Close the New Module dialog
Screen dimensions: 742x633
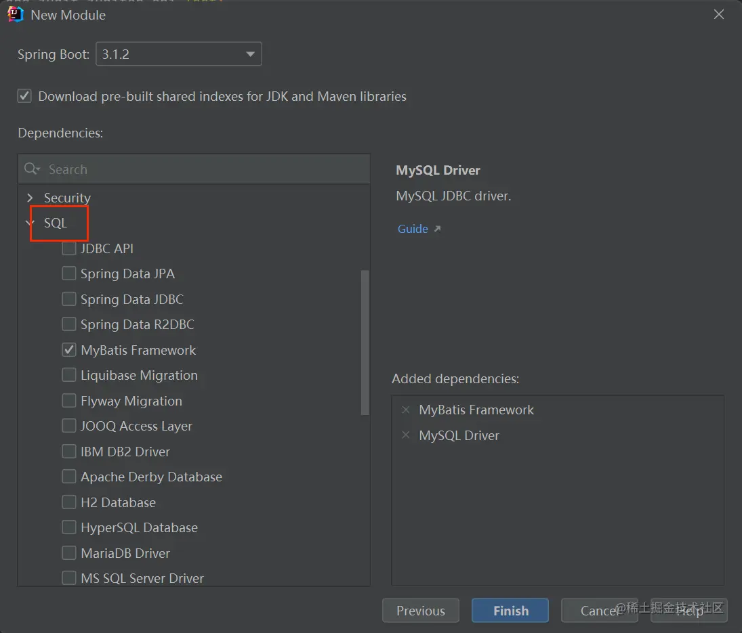click(x=719, y=14)
